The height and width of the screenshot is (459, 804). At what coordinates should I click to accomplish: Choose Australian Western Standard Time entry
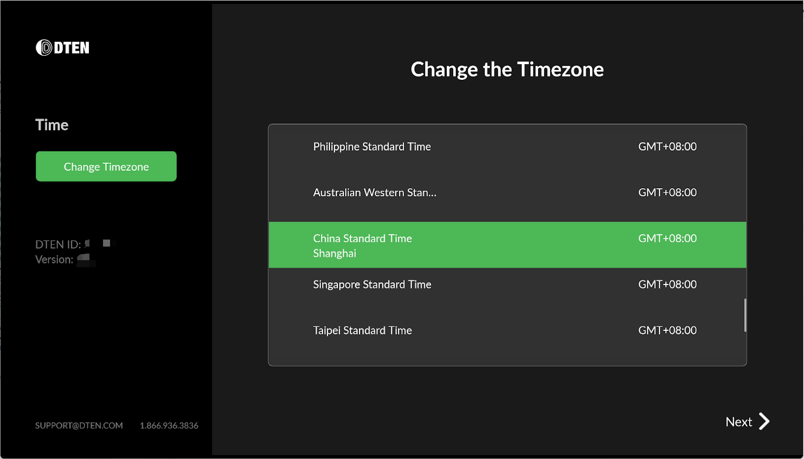(508, 192)
